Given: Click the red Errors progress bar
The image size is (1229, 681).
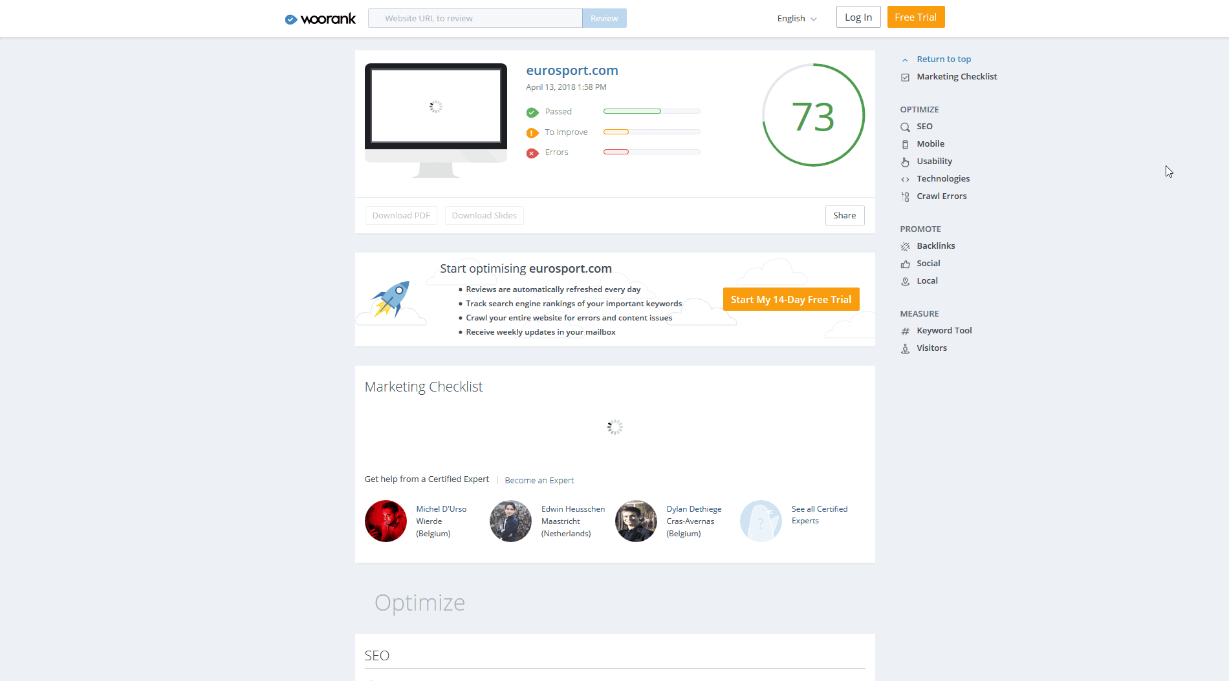Looking at the screenshot, I should click(615, 152).
